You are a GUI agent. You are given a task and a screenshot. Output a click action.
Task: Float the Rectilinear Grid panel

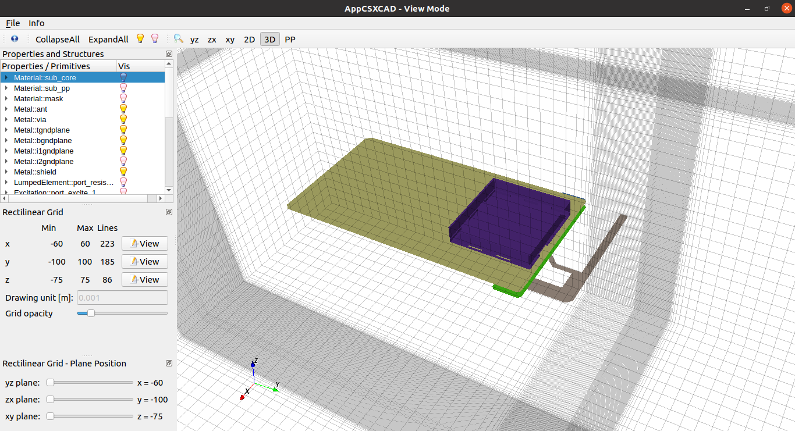[169, 212]
